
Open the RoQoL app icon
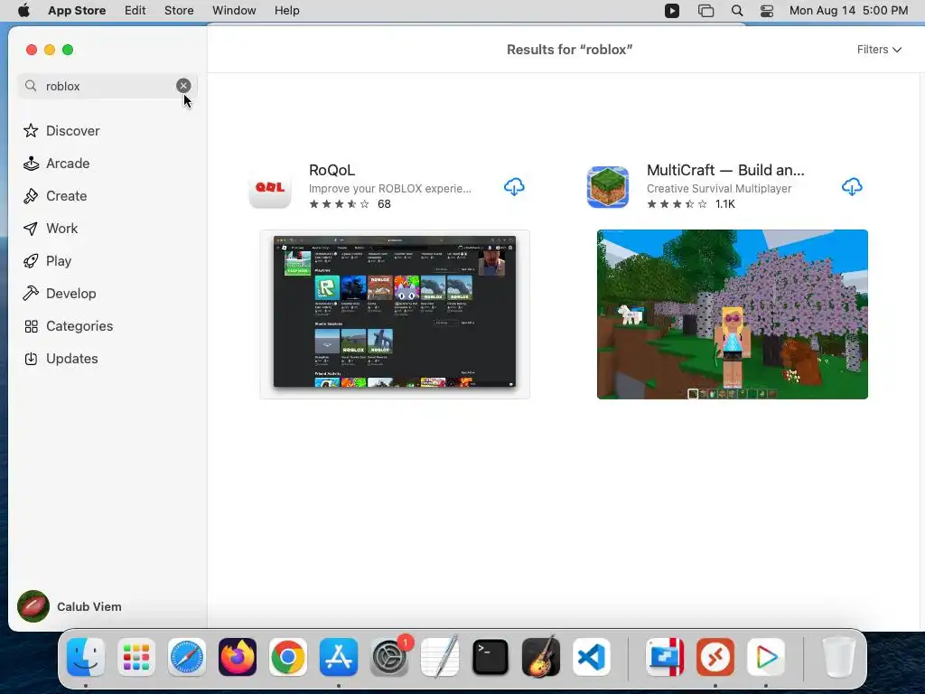(x=270, y=187)
